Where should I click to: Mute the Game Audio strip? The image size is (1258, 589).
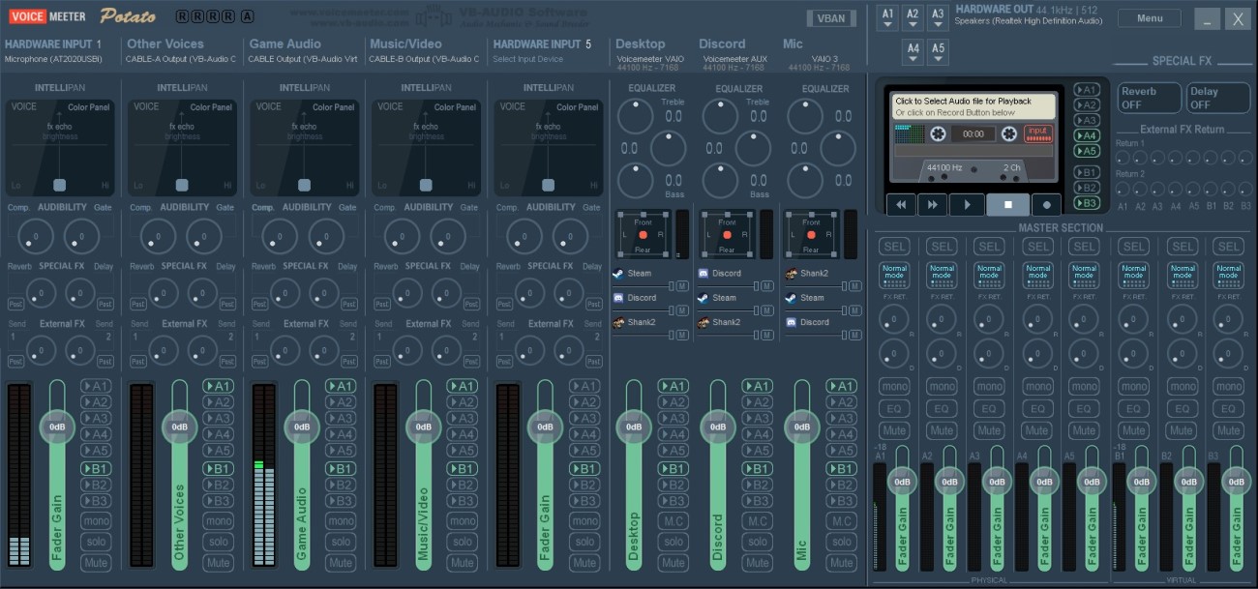click(341, 562)
